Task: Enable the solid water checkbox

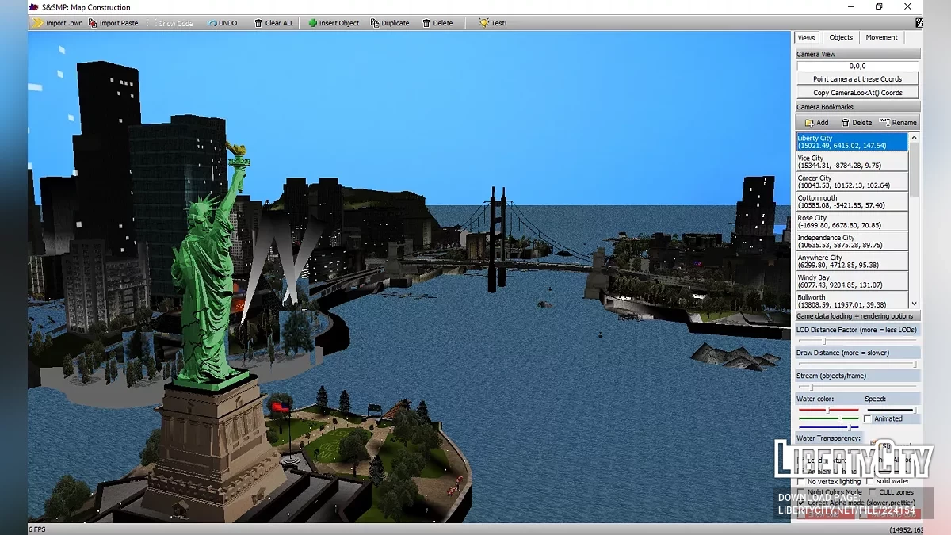Action: [871, 481]
